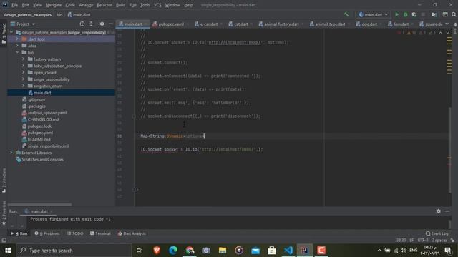Toggle tool window bars icon at bottom-left corner
The height and width of the screenshot is (257, 458).
coord(4,241)
